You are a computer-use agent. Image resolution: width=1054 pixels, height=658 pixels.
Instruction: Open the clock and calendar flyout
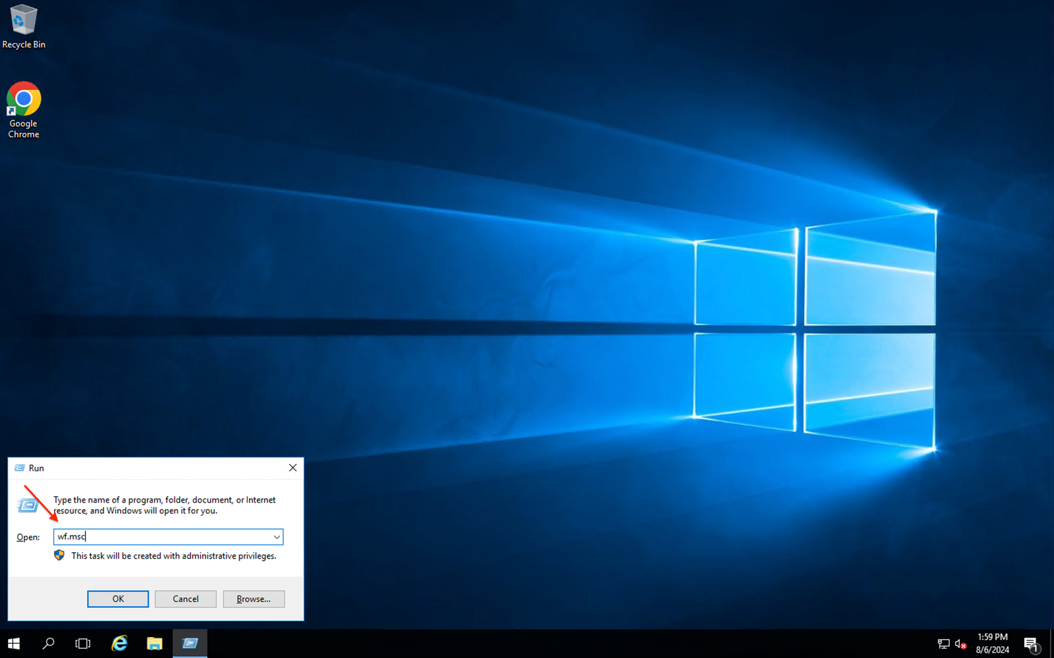(991, 643)
